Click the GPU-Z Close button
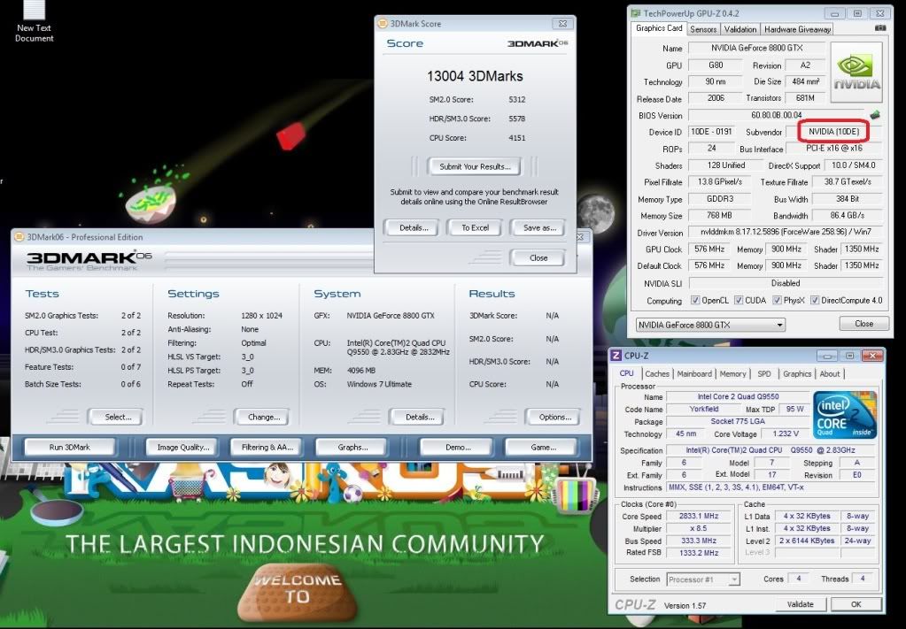906x629 pixels. 863,324
